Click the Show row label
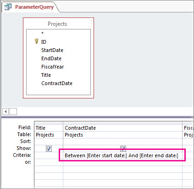This screenshot has height=189, width=194. (x=24, y=148)
